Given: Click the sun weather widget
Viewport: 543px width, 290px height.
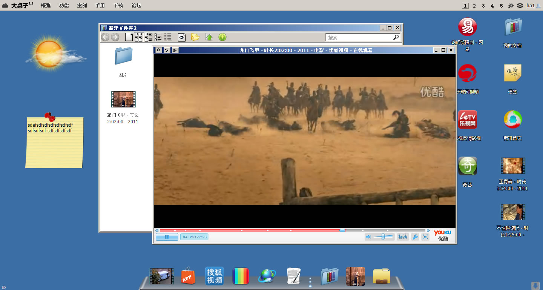Looking at the screenshot, I should coord(56,54).
